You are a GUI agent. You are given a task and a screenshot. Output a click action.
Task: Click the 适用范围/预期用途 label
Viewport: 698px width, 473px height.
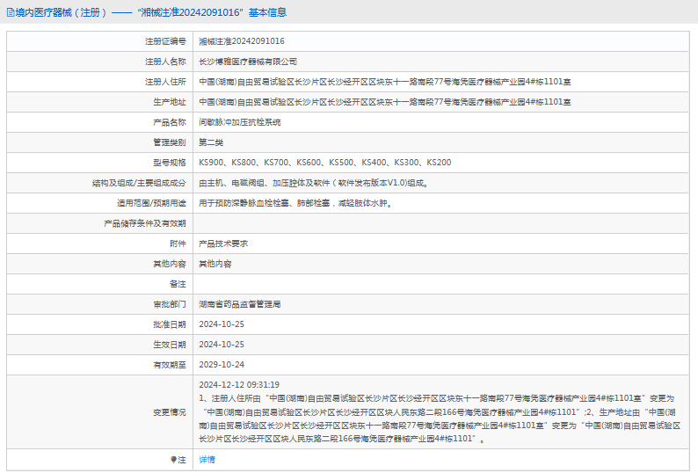151,203
